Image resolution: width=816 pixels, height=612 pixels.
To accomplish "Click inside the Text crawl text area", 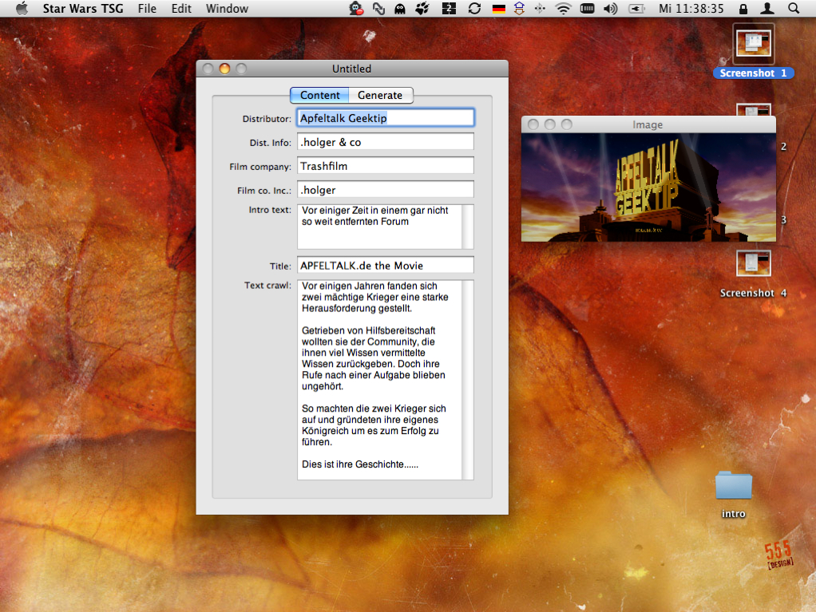I will tap(379, 380).
